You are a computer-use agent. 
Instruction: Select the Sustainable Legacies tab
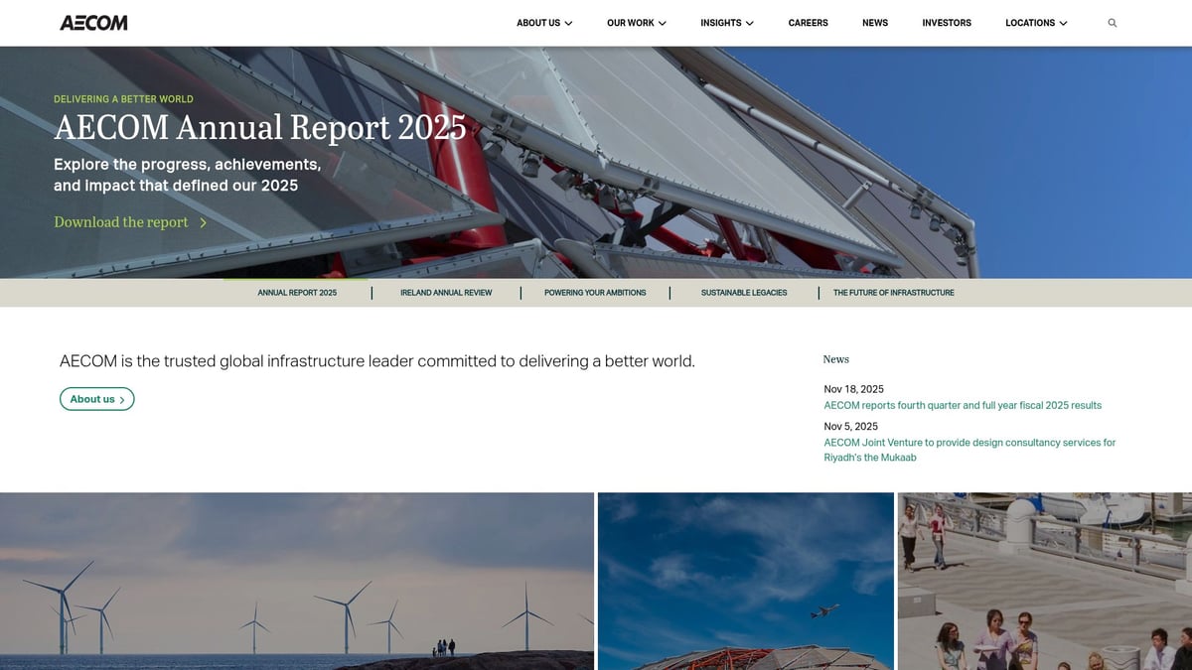[x=744, y=293]
